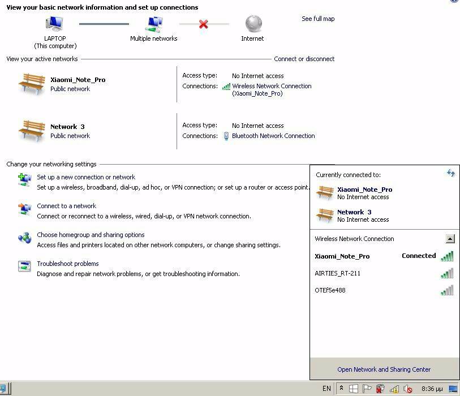Open Action Center flag icon in tray
Viewport: 460px width, 396px height.
click(367, 389)
